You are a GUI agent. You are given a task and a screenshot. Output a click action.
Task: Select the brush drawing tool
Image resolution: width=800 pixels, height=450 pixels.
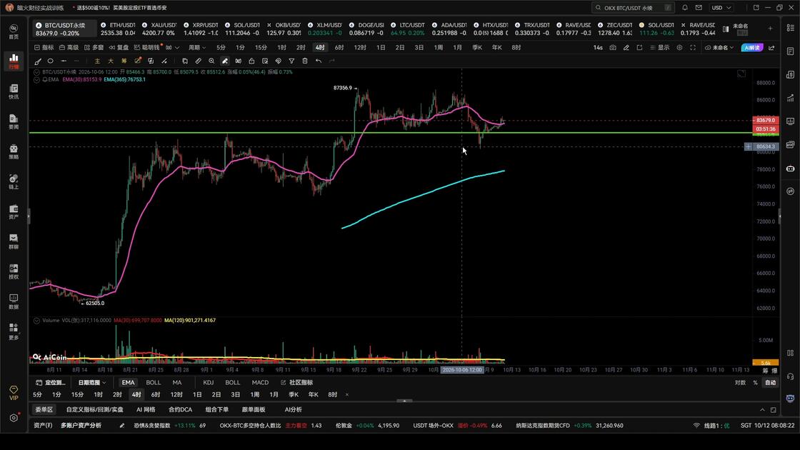coord(38,61)
